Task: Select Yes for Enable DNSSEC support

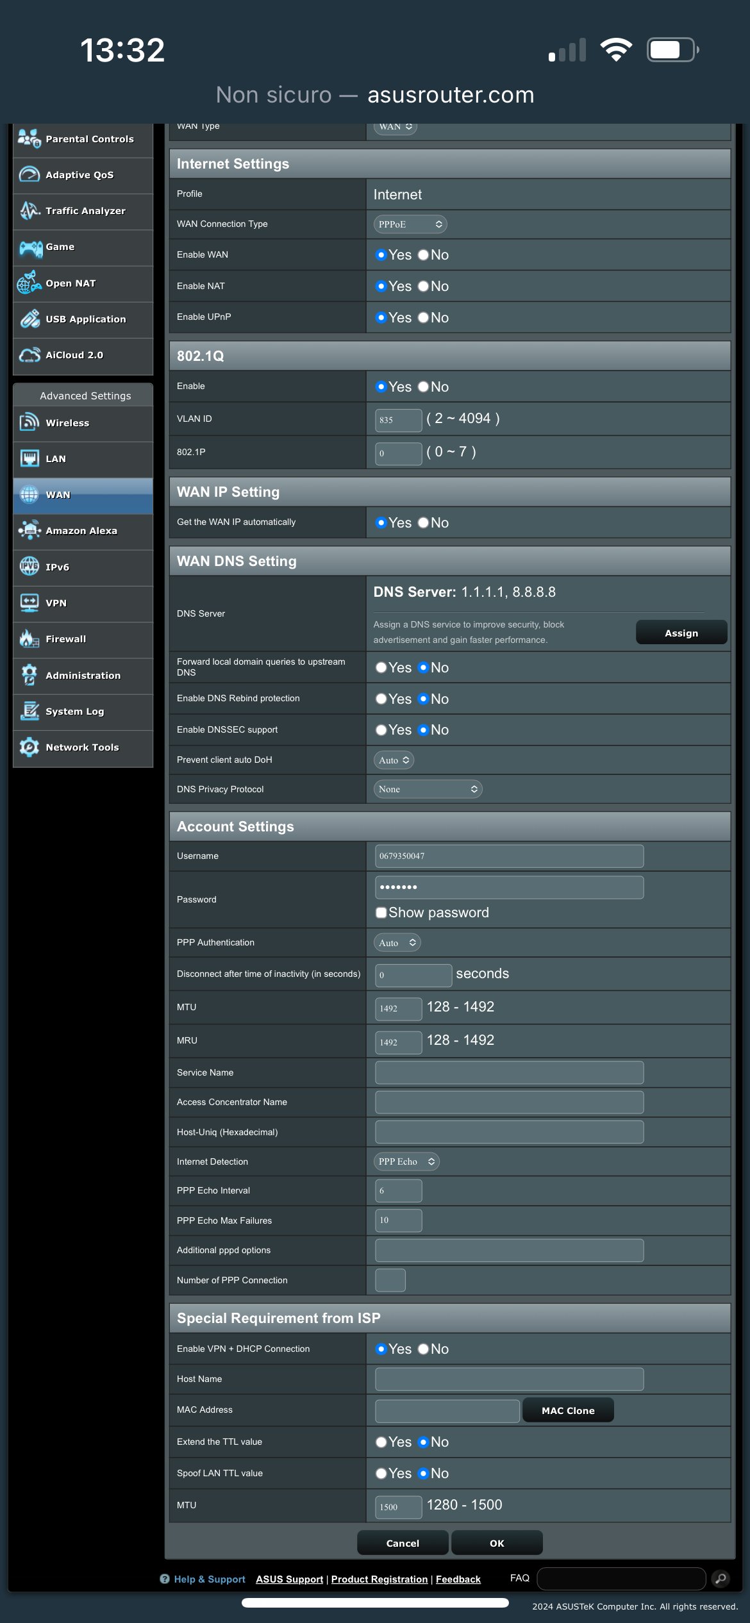Action: [x=381, y=730]
